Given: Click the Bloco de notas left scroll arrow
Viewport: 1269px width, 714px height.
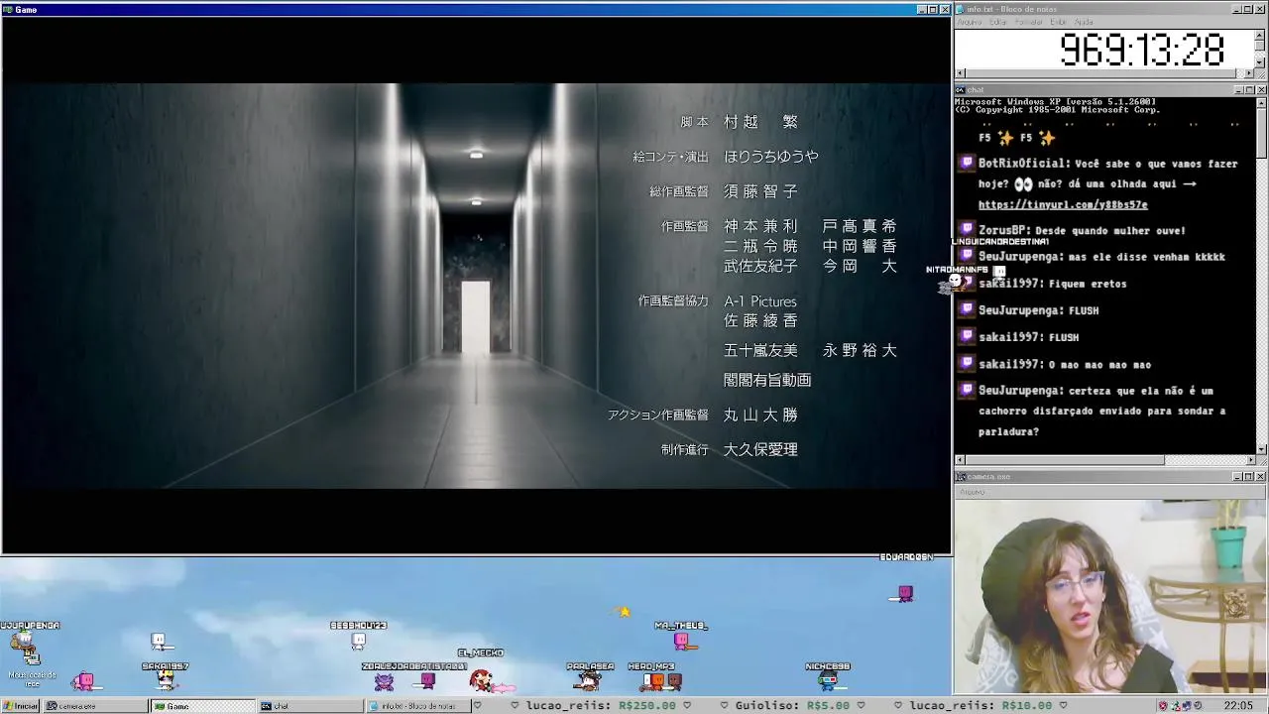Looking at the screenshot, I should click(960, 73).
